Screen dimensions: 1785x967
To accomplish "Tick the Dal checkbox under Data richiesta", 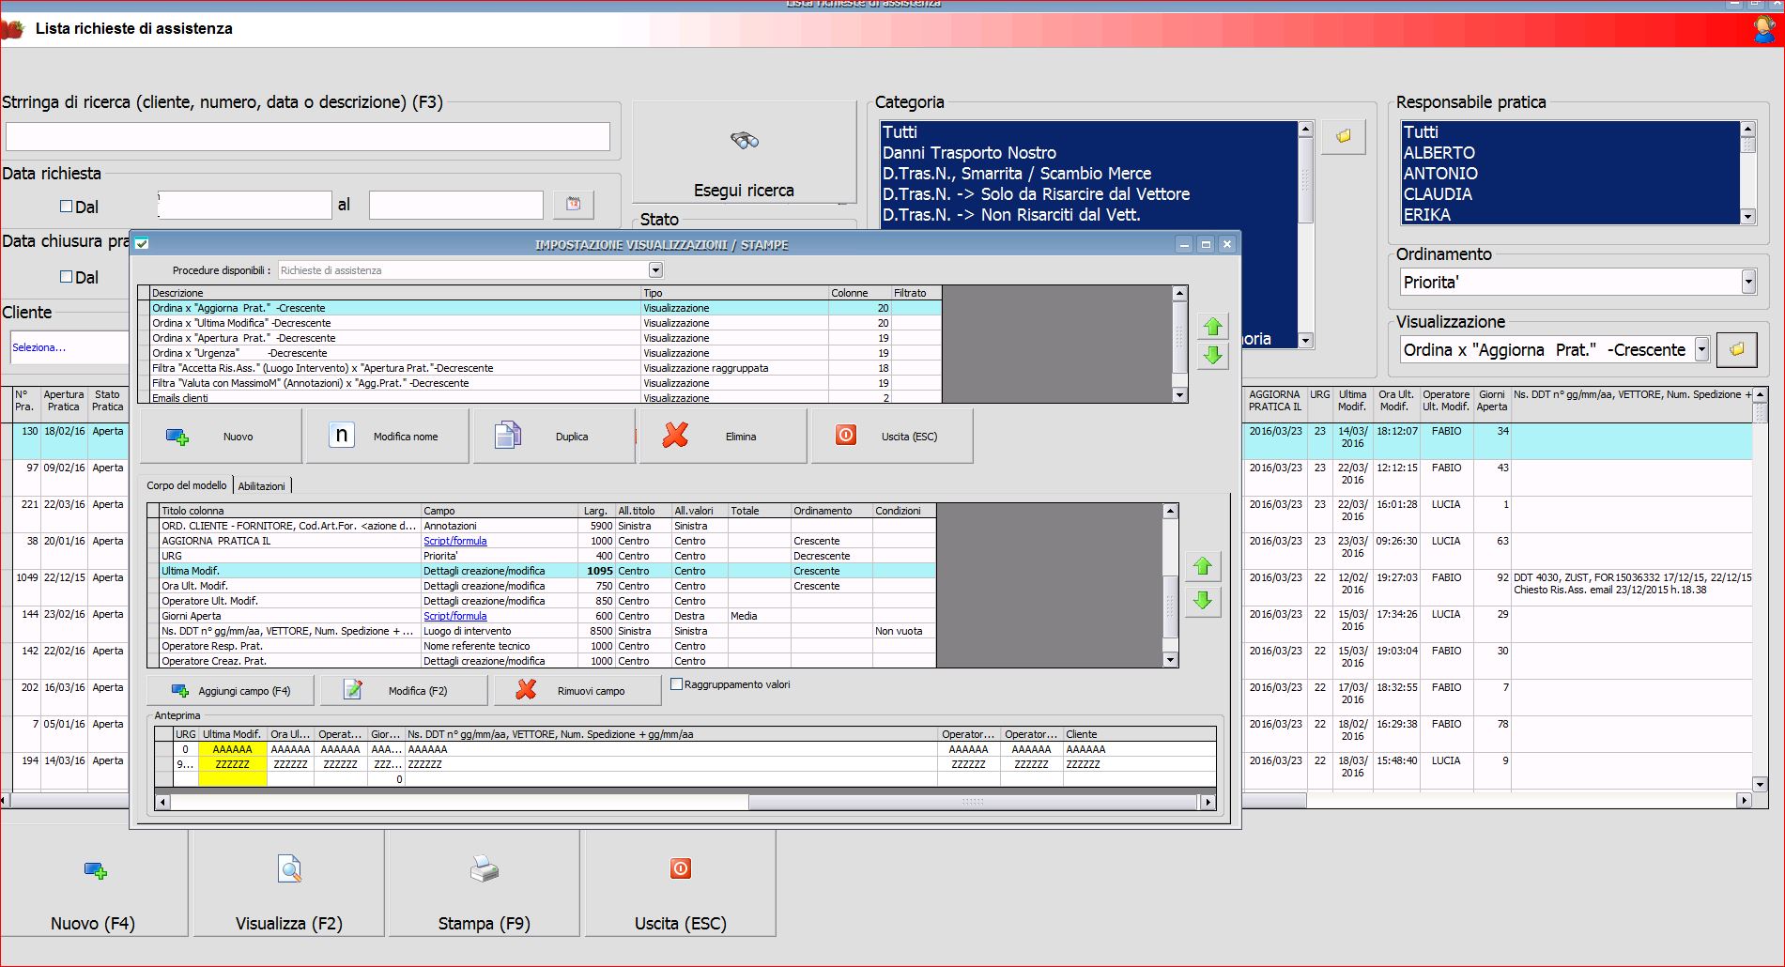I will [x=66, y=207].
